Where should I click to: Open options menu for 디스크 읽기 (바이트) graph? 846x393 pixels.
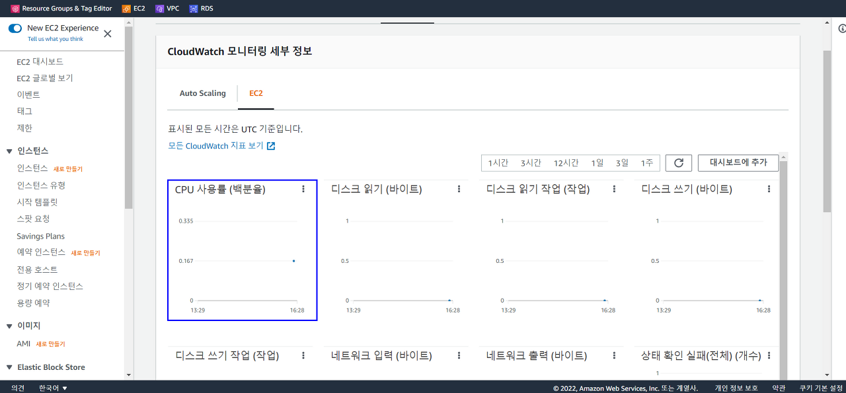pyautogui.click(x=459, y=189)
